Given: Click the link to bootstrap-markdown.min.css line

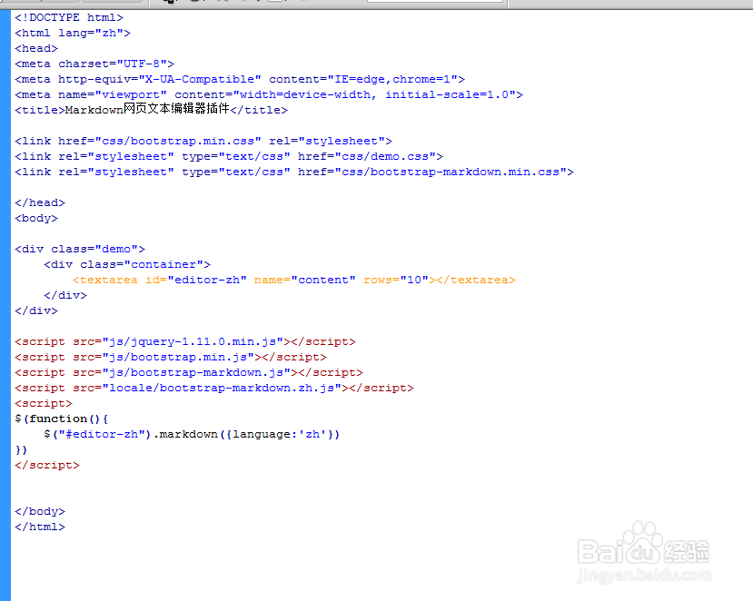Looking at the screenshot, I should tap(294, 172).
